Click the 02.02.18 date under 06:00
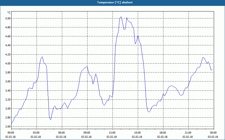The height and width of the screenshot is (140, 225). click(61, 137)
